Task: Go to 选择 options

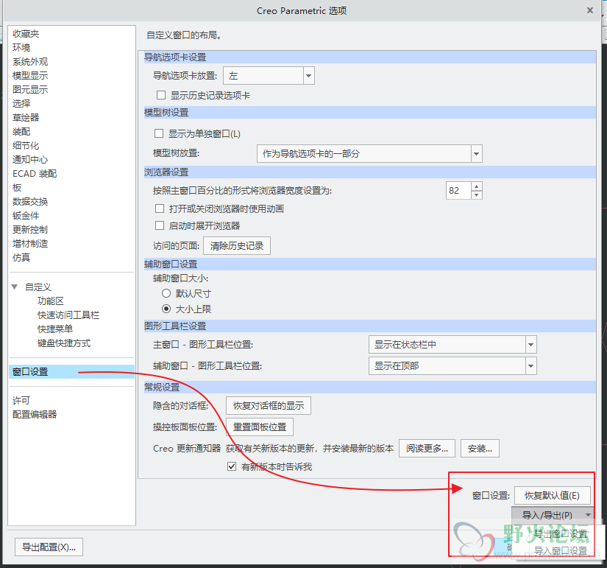Action: coord(21,104)
